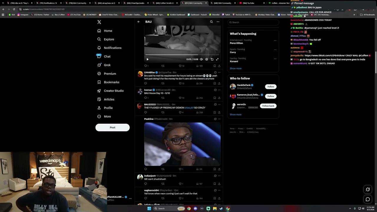
Task: Like the Peakline image post
Action: click(180, 169)
